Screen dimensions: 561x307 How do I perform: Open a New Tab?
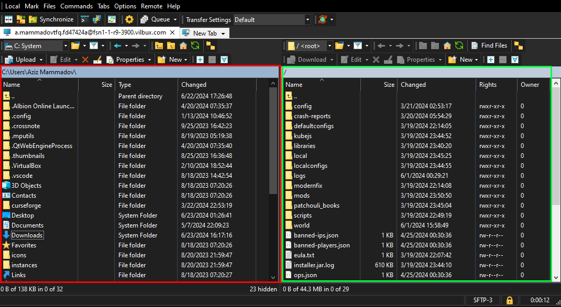204,33
